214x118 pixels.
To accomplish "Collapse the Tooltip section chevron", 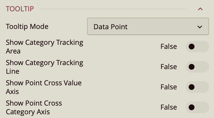I will 200,9.
